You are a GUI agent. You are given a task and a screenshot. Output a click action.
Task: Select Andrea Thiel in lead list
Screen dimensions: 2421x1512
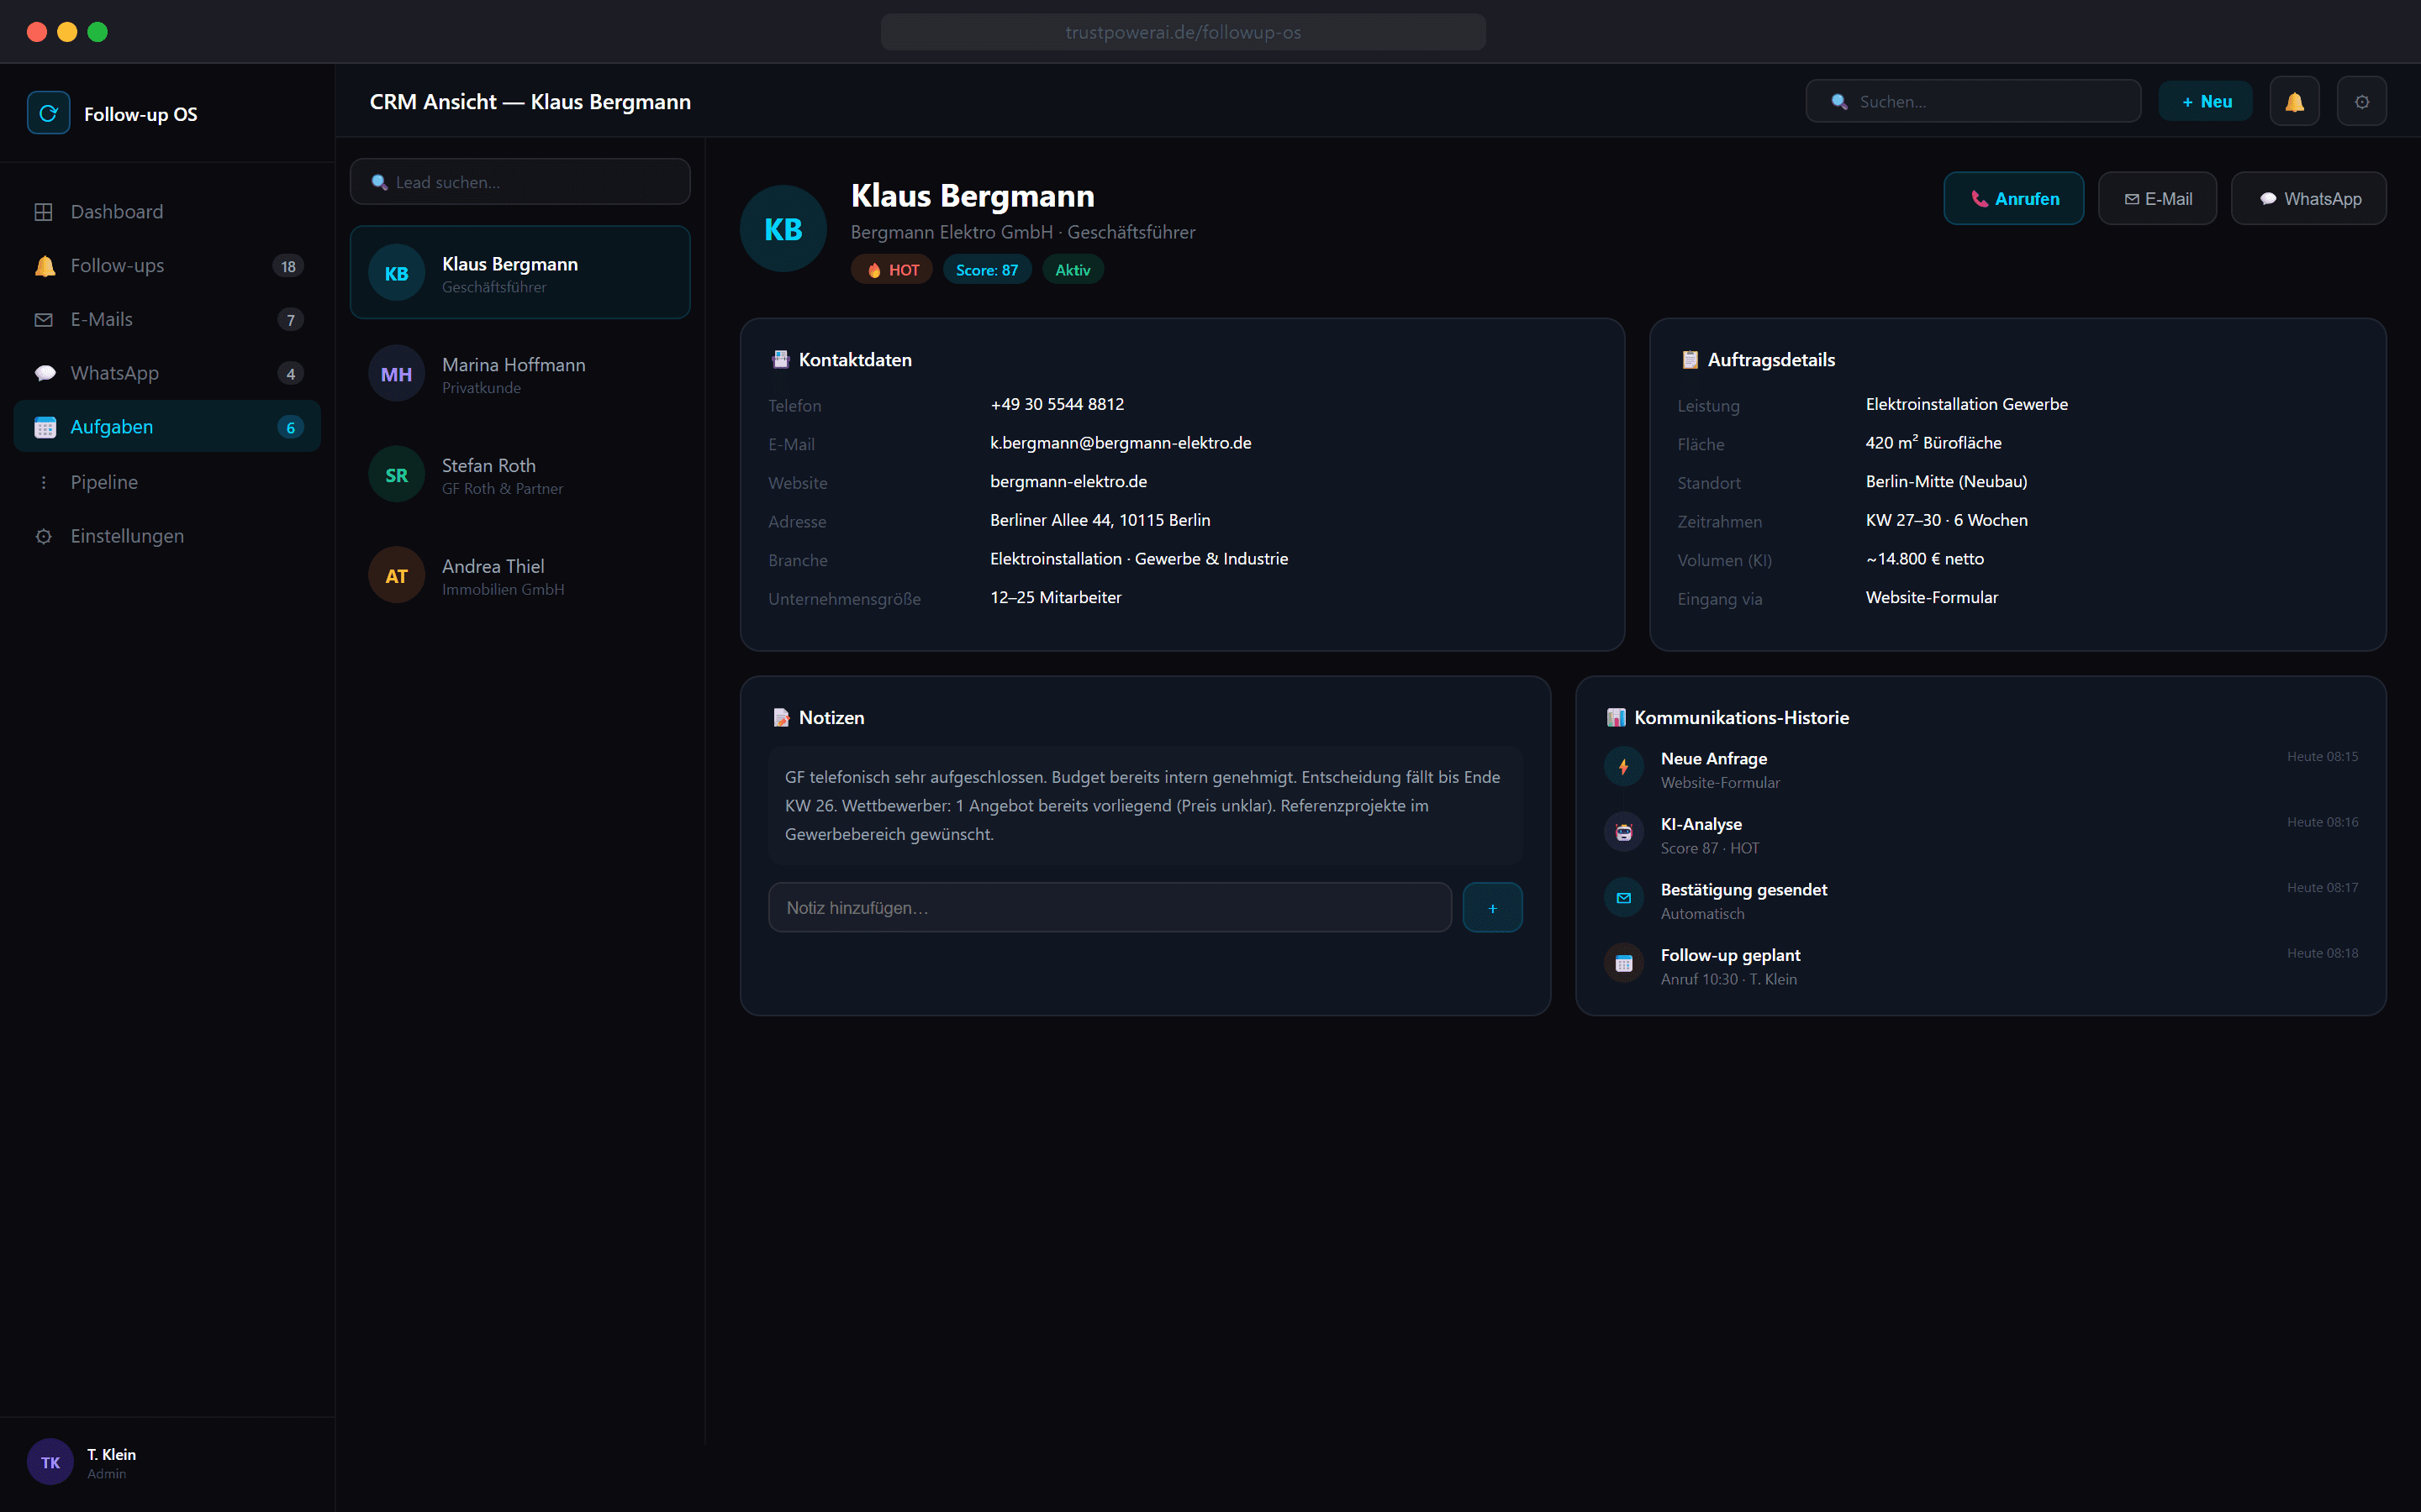coord(520,575)
